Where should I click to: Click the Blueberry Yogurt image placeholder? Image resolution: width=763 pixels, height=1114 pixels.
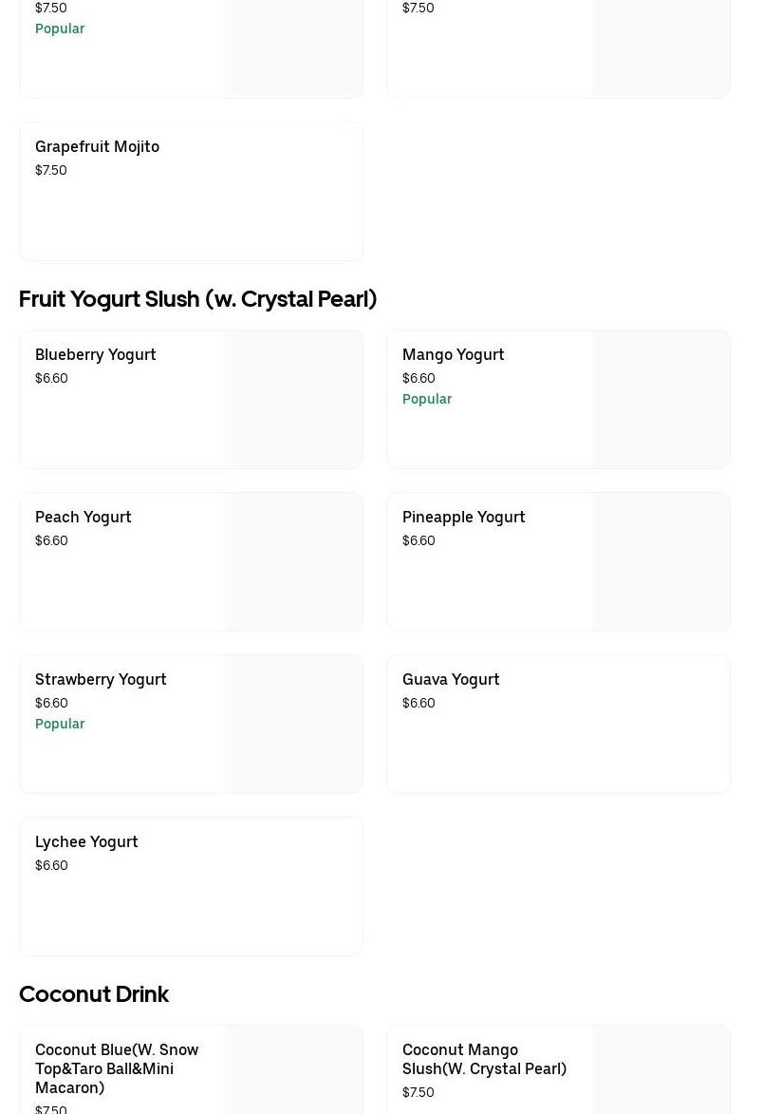click(x=293, y=399)
